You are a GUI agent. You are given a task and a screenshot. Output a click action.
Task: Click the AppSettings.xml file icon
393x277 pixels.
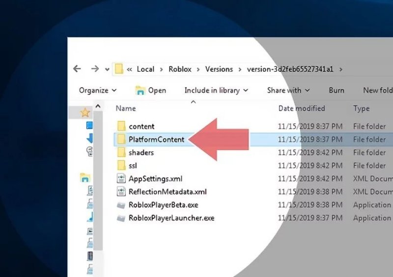point(121,178)
